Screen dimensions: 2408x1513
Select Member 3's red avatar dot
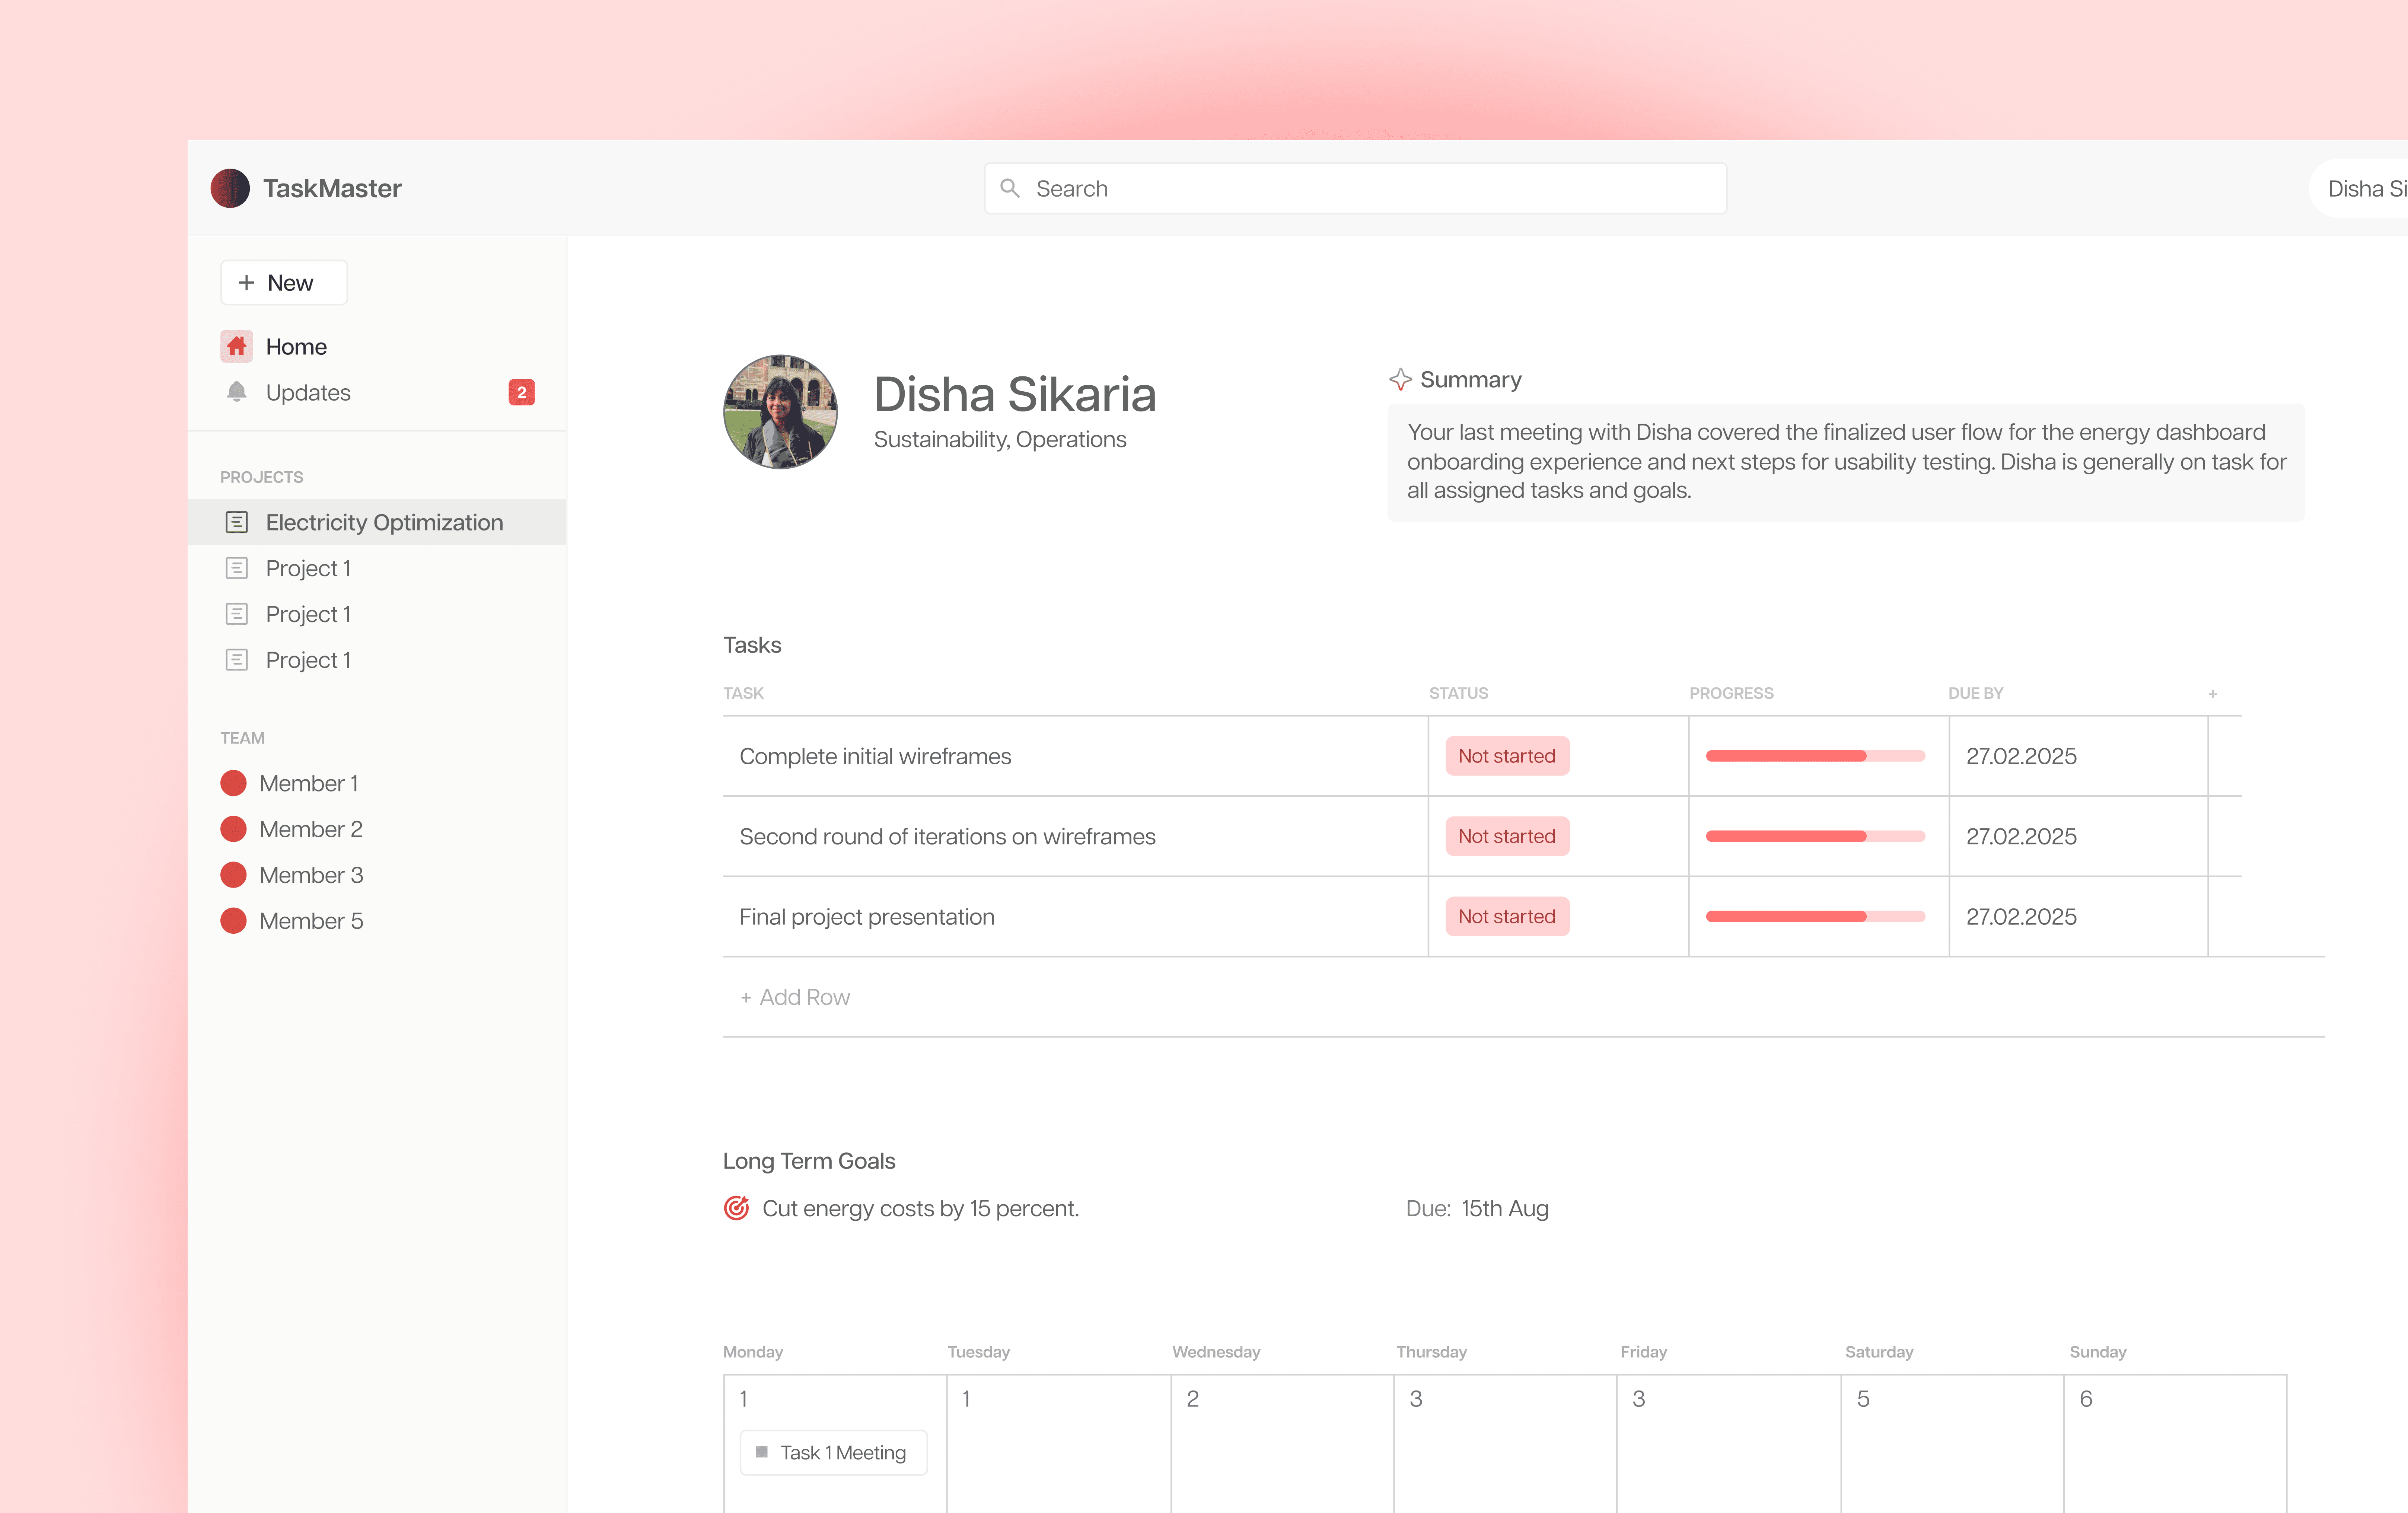point(234,875)
